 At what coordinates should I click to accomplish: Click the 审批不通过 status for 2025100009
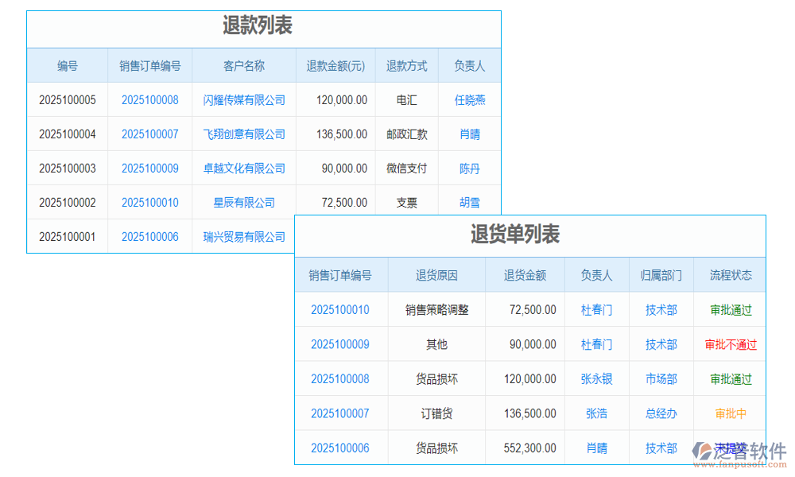[x=730, y=344]
